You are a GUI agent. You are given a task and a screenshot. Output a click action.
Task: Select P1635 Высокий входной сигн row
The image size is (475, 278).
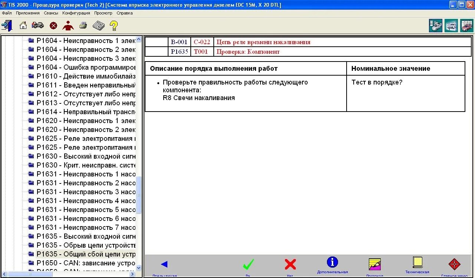[x=82, y=236]
